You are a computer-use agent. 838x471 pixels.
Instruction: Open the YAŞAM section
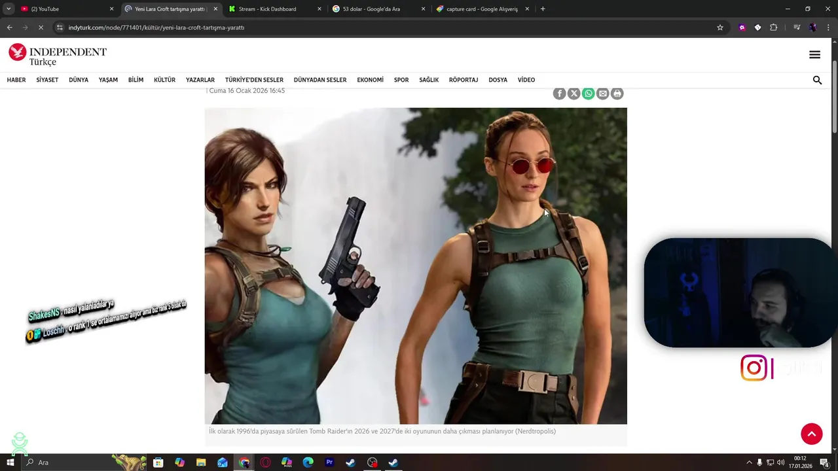pyautogui.click(x=108, y=80)
